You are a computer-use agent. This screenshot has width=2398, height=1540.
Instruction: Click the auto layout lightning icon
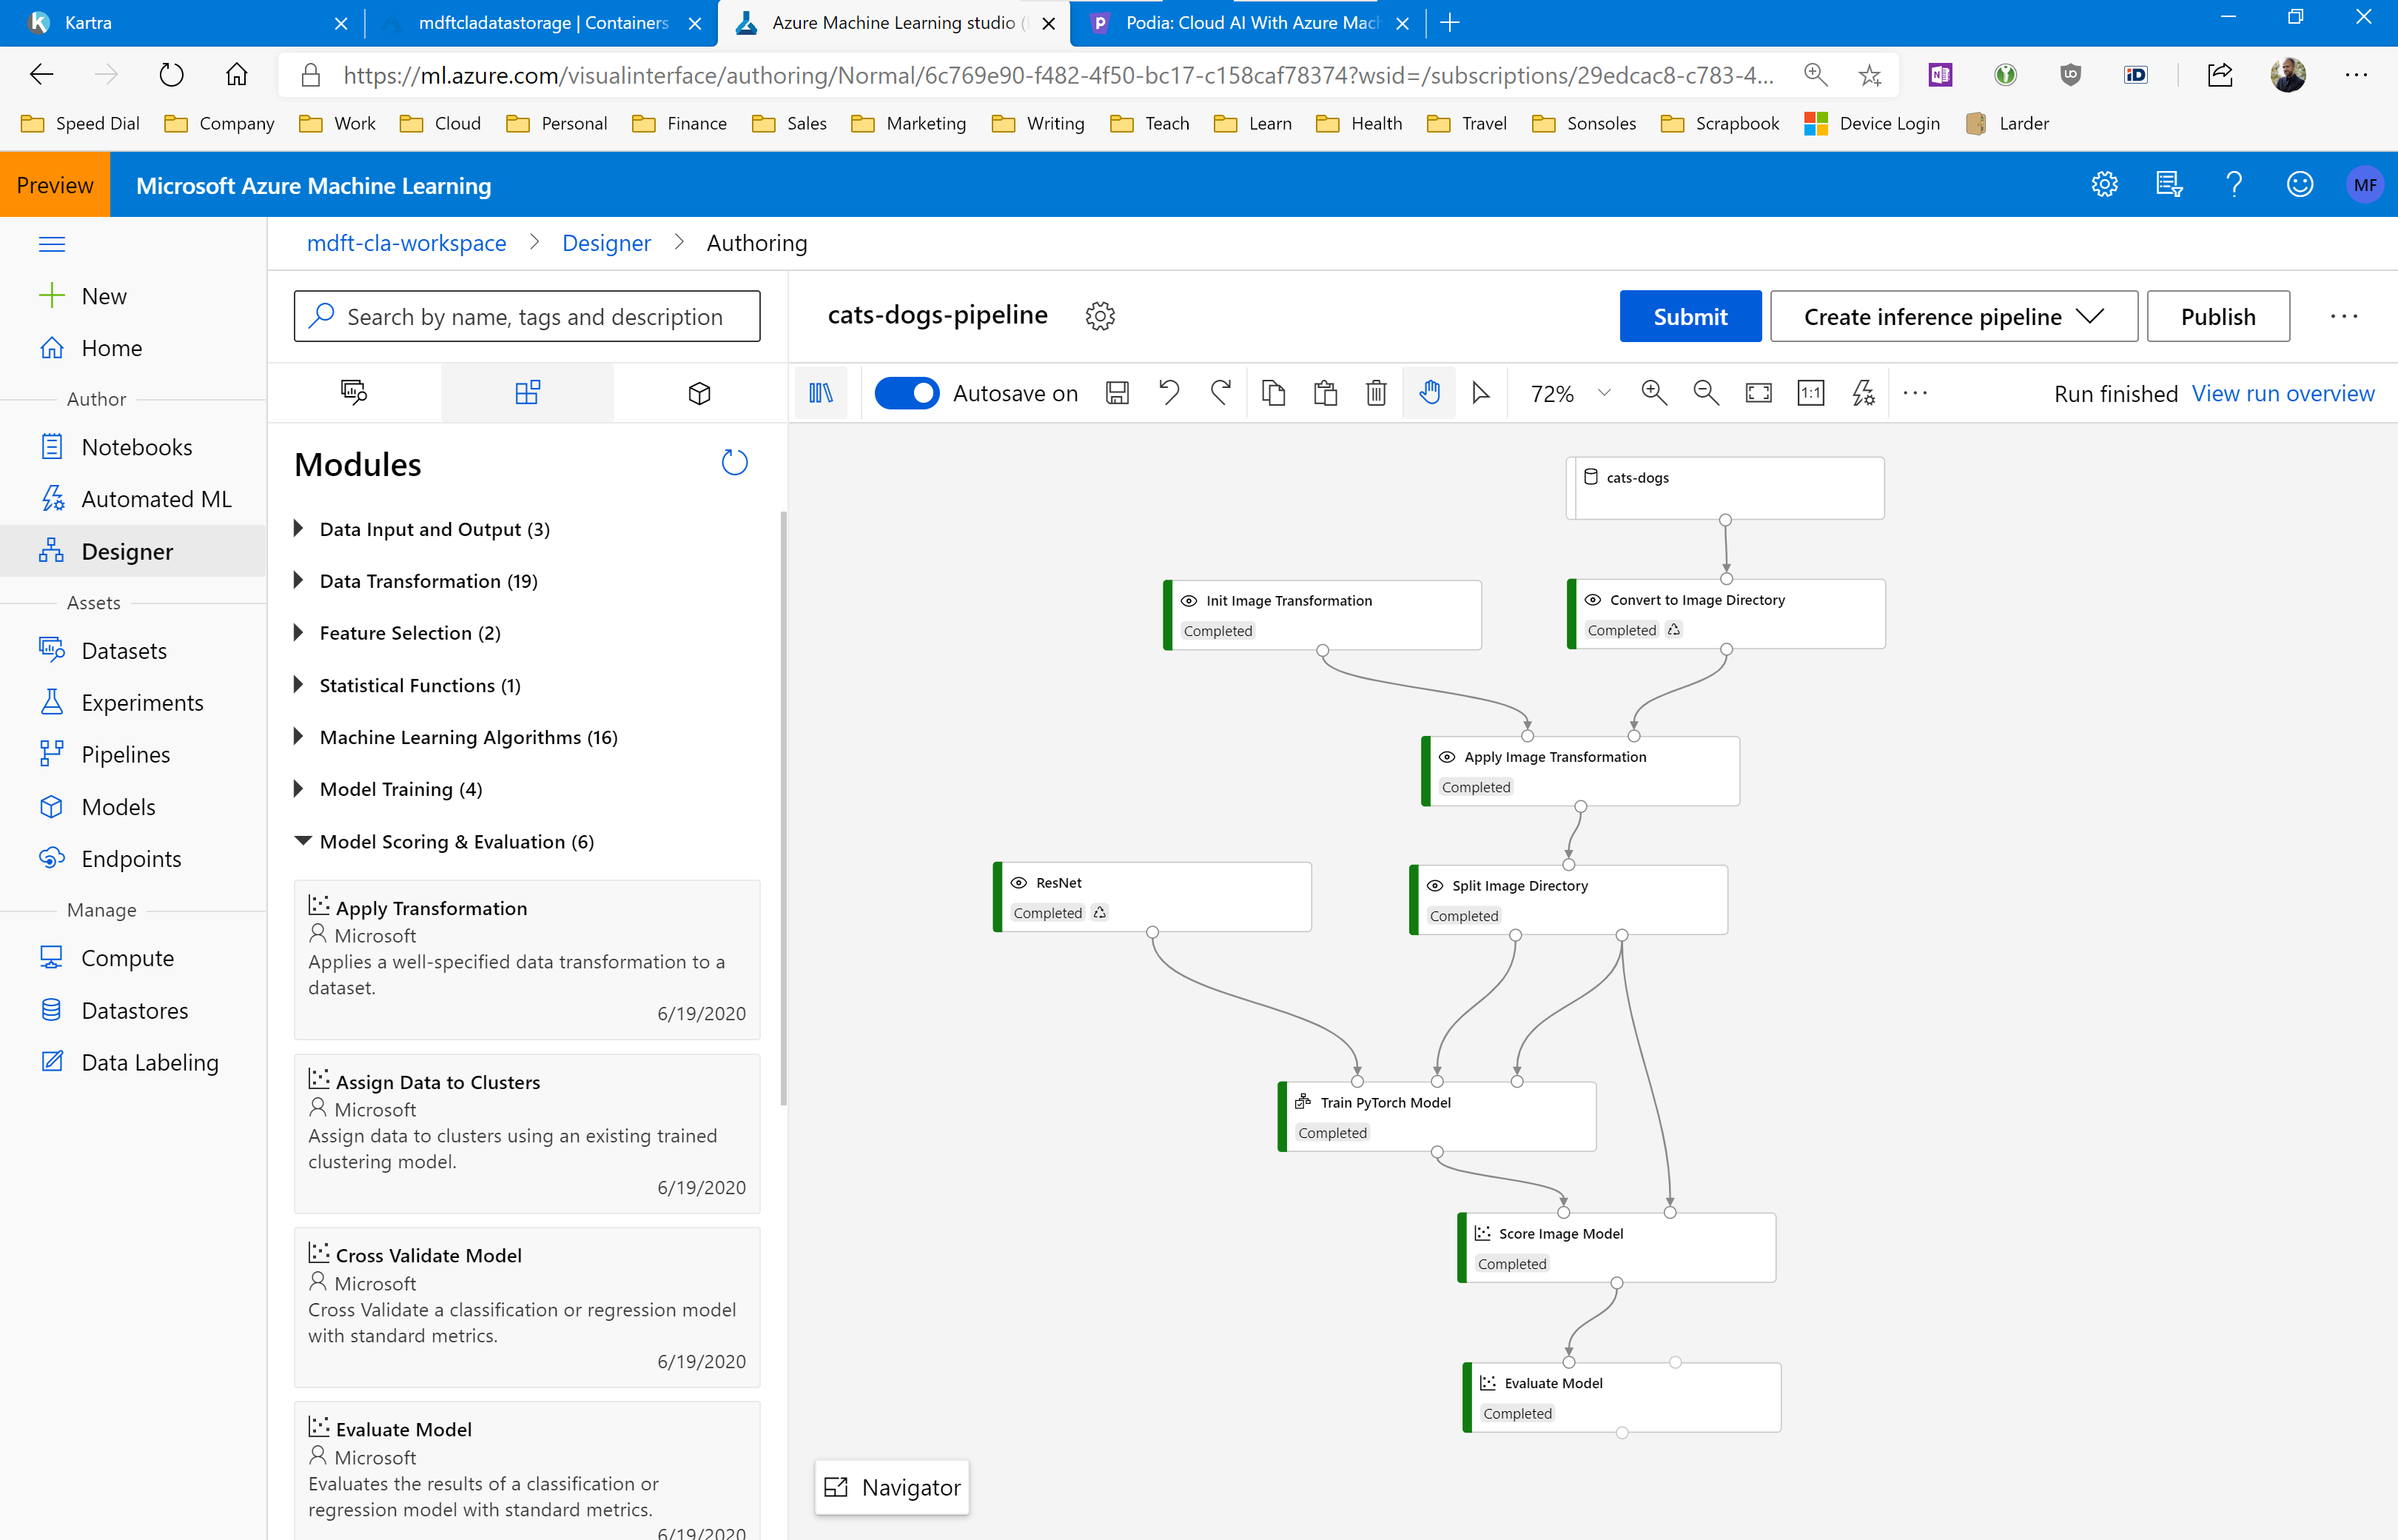(1863, 393)
